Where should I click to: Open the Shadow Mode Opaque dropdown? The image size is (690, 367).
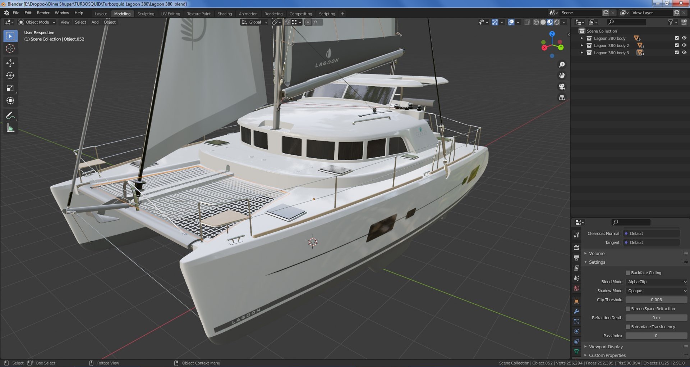[656, 291]
